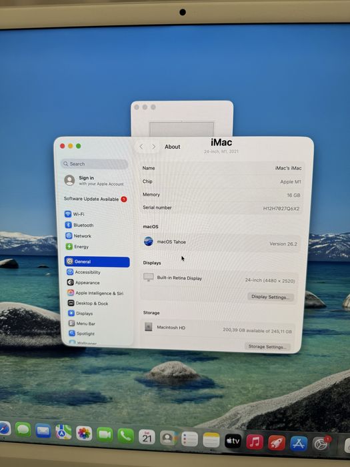Screen dimensions: 350x467
Task: Open Apple Intelligence & Siri settings
Action: tap(95, 293)
